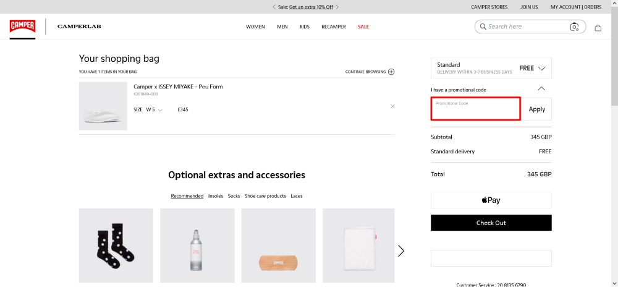
Task: Show previous sale banner message
Action: tap(274, 7)
